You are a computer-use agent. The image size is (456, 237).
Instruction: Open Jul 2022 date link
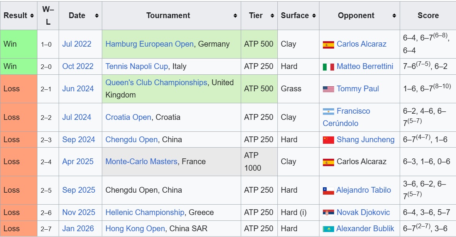pos(77,44)
